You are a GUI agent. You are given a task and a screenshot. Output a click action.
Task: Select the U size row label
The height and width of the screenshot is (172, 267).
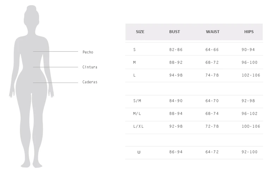click(x=139, y=152)
